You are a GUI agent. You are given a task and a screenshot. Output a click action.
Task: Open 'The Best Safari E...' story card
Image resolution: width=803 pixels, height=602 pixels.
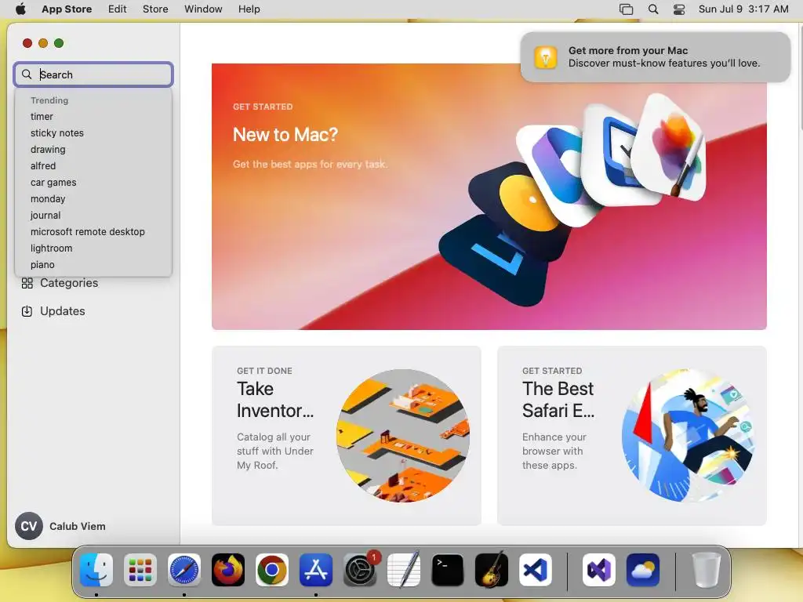tap(632, 436)
